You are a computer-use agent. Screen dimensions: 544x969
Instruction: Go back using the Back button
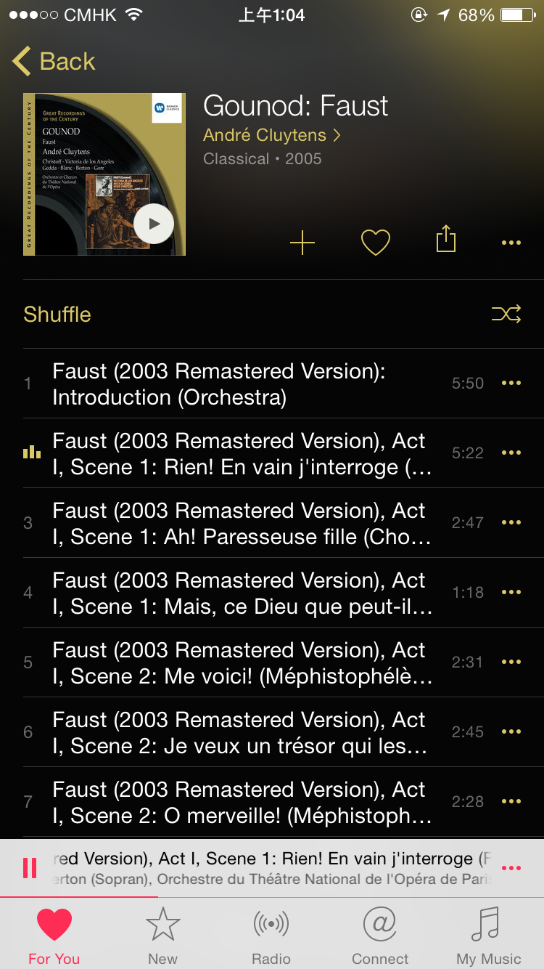pyautogui.click(x=54, y=62)
